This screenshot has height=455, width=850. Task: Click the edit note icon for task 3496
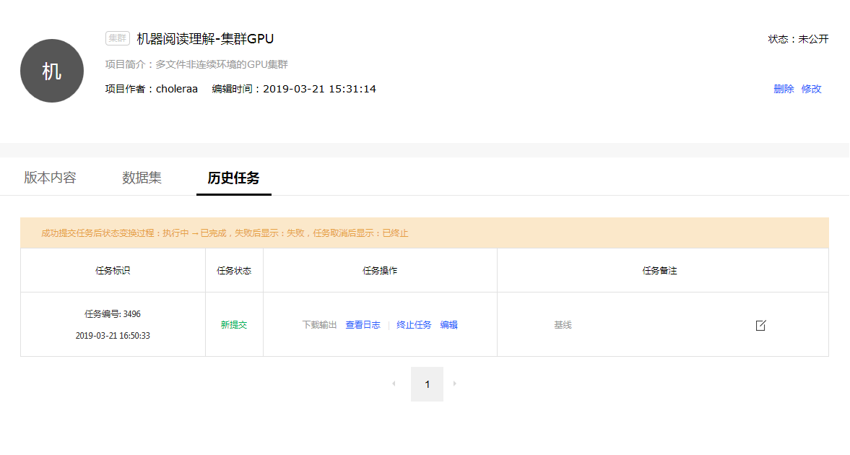click(760, 326)
